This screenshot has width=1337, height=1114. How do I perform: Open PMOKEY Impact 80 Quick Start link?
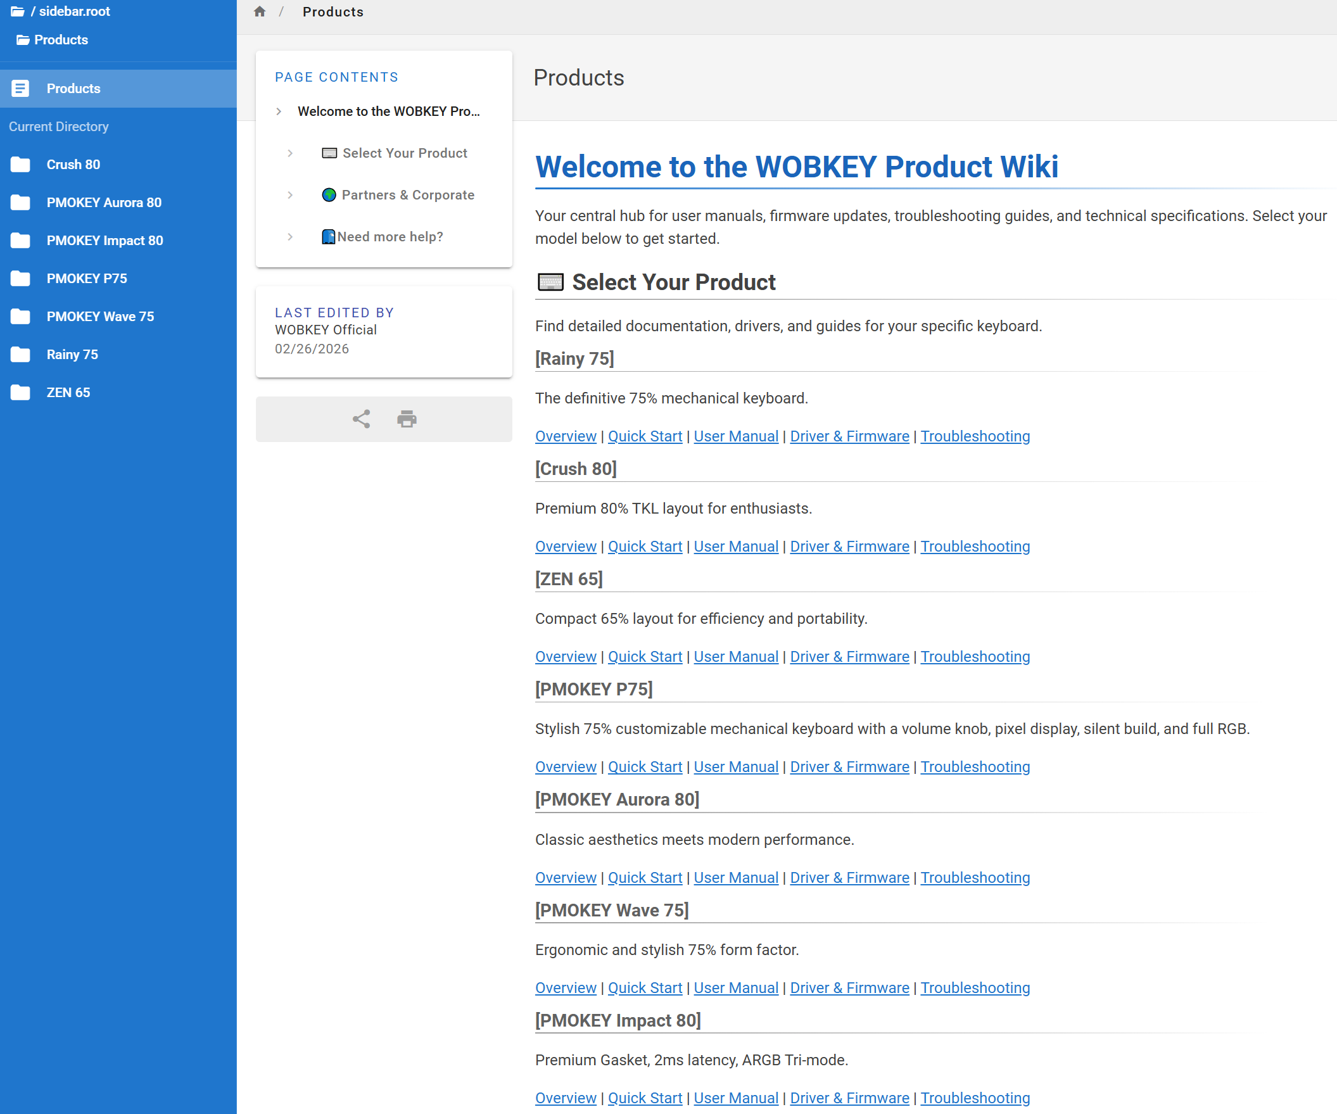point(644,1098)
